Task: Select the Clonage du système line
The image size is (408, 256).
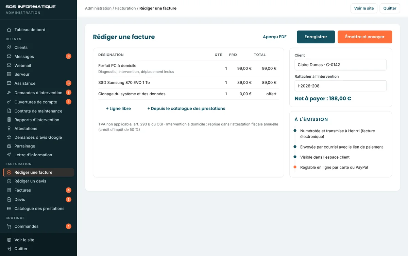Action: tap(188, 94)
